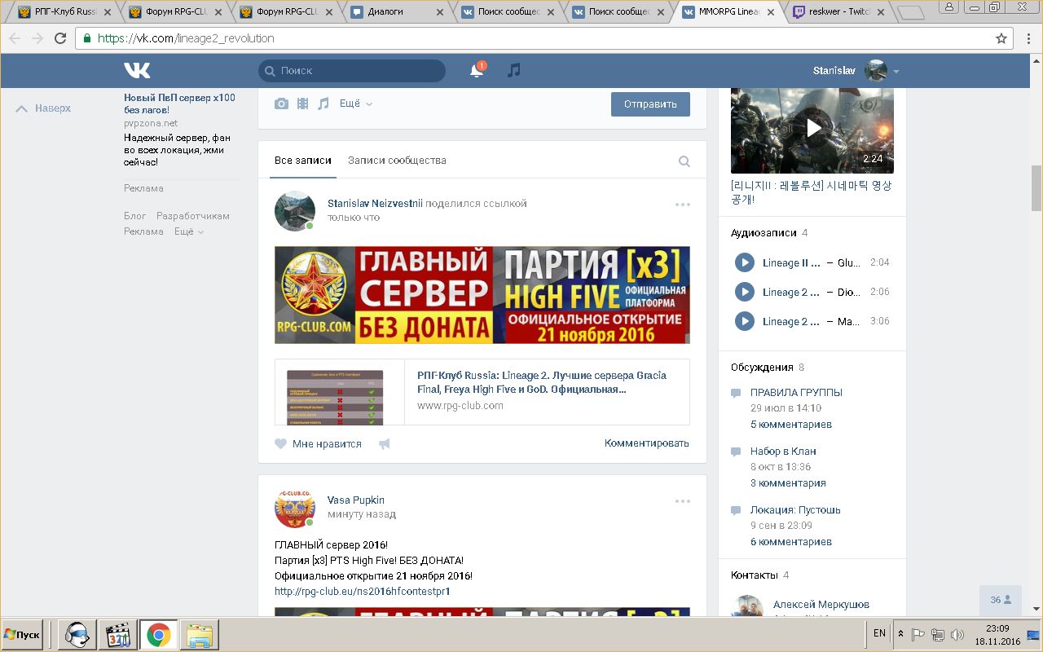Open the Разработчикам footer link
Viewport: 1043px width, 652px height.
tap(193, 216)
